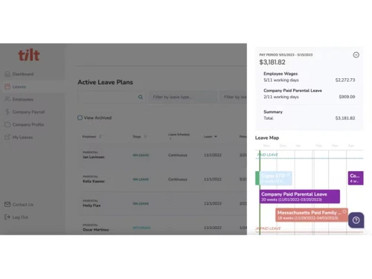Click ON LEAVE status for Kelly Kapoor
Image resolution: width=372 pixels, height=279 pixels.
point(141,179)
